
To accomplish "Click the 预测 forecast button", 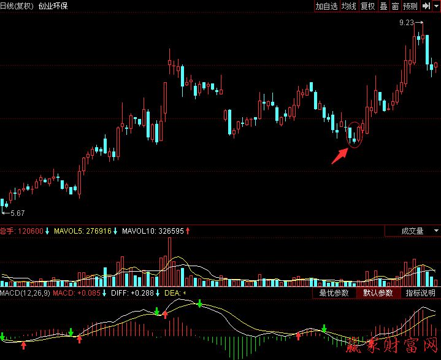I will pyautogui.click(x=410, y=6).
